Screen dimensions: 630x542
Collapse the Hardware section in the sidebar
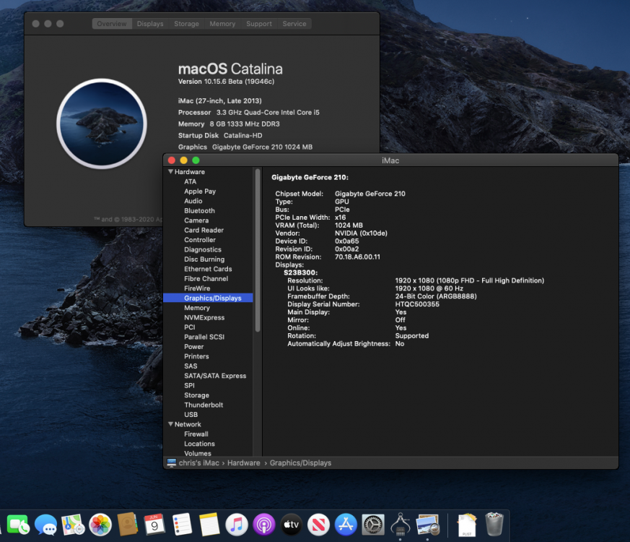click(171, 172)
